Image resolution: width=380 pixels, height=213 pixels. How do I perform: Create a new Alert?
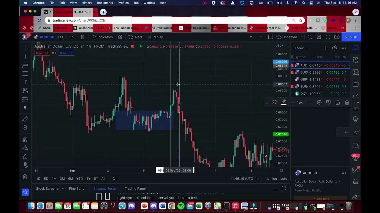[135, 37]
